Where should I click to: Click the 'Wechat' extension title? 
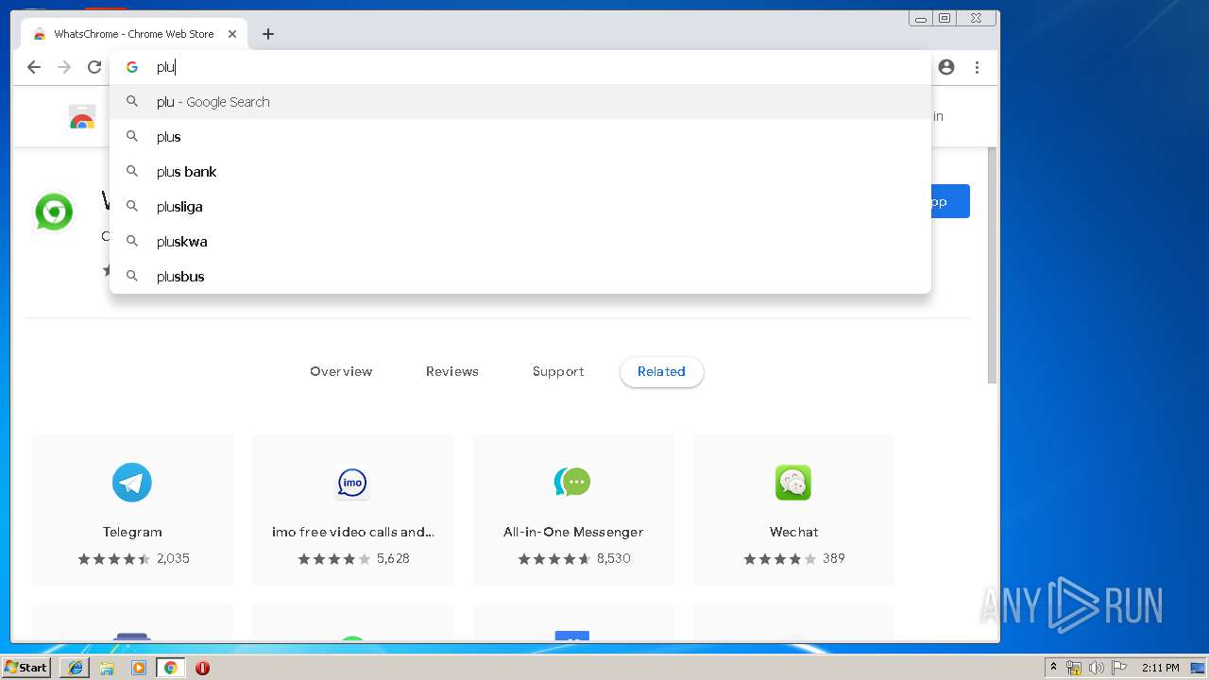coord(793,532)
